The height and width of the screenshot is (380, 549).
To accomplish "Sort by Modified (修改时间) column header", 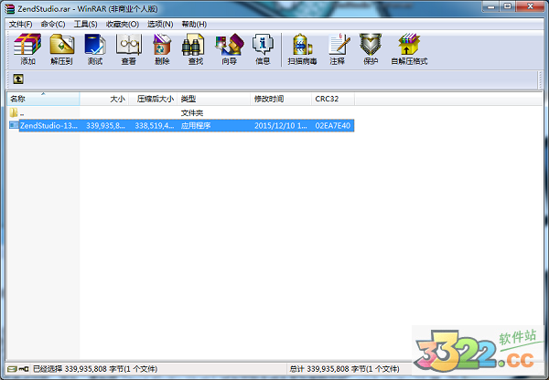I will pos(281,99).
